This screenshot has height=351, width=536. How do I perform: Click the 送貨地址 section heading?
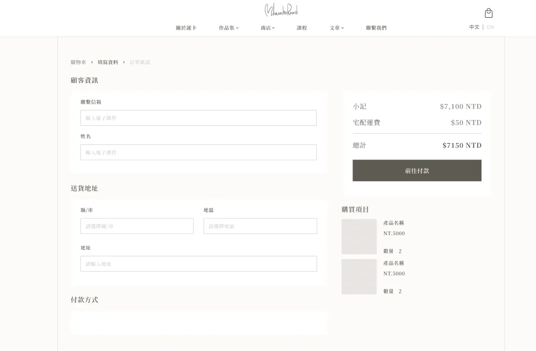coord(84,188)
